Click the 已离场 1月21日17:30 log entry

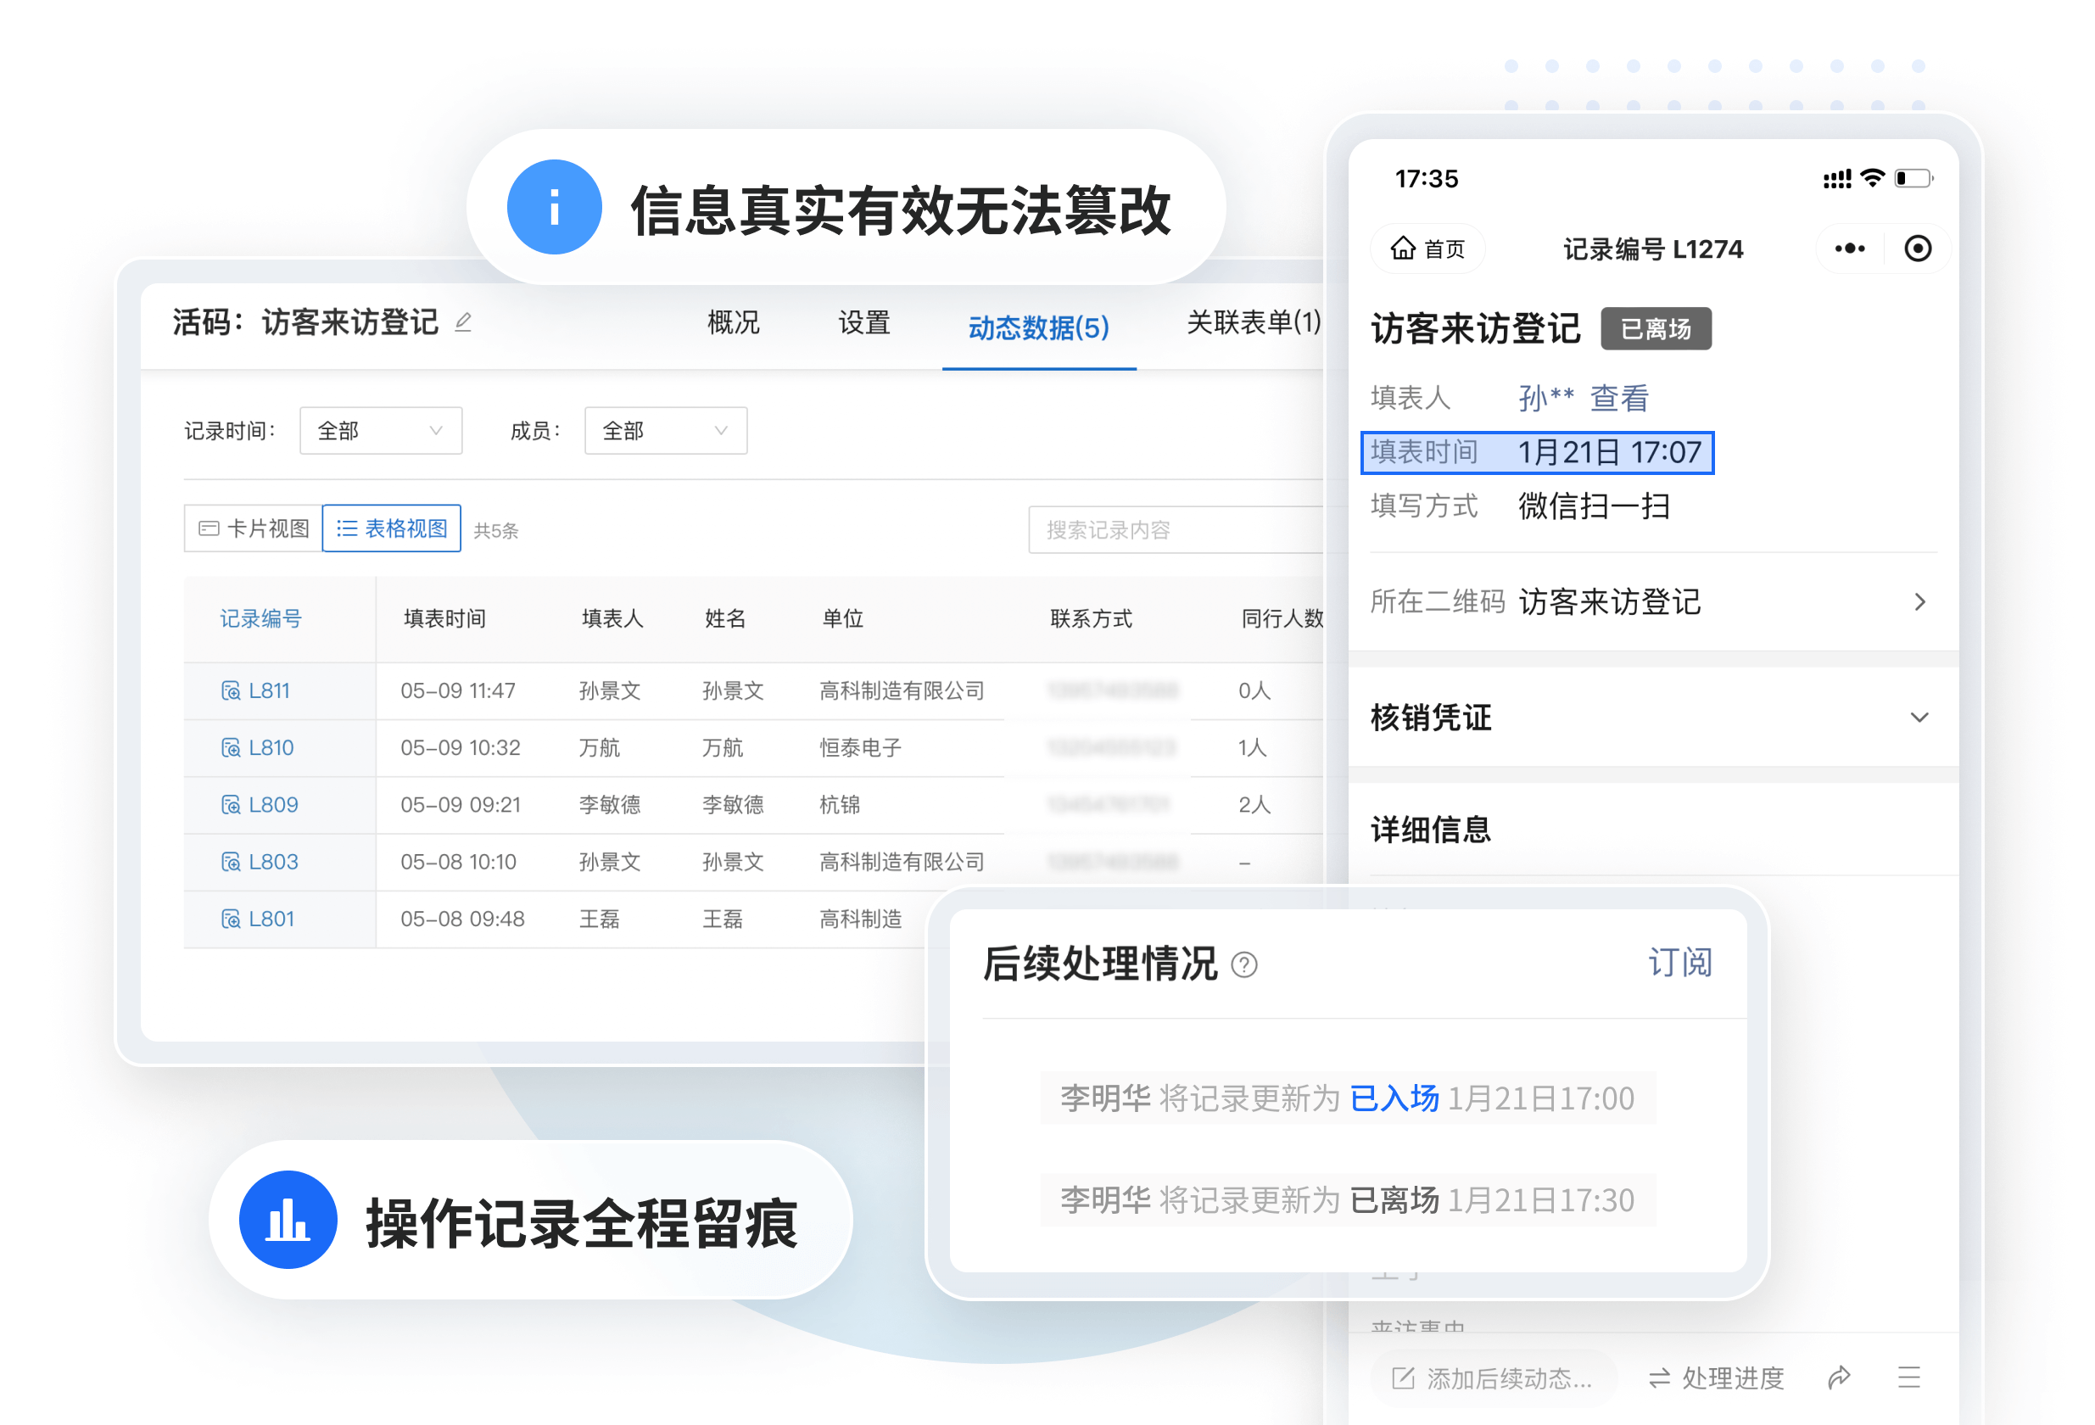tap(1347, 1199)
